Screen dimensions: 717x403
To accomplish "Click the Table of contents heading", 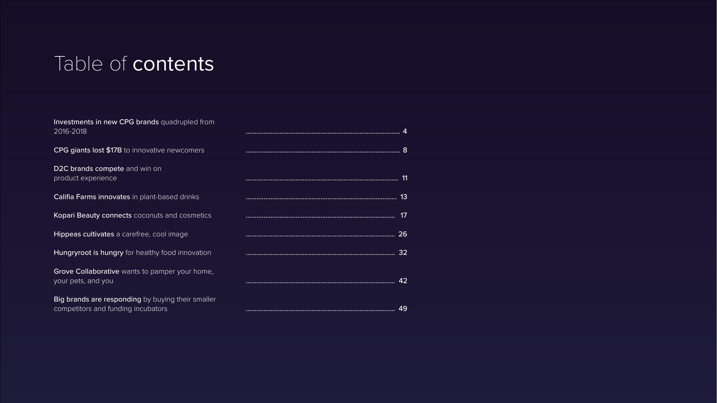I will click(134, 63).
